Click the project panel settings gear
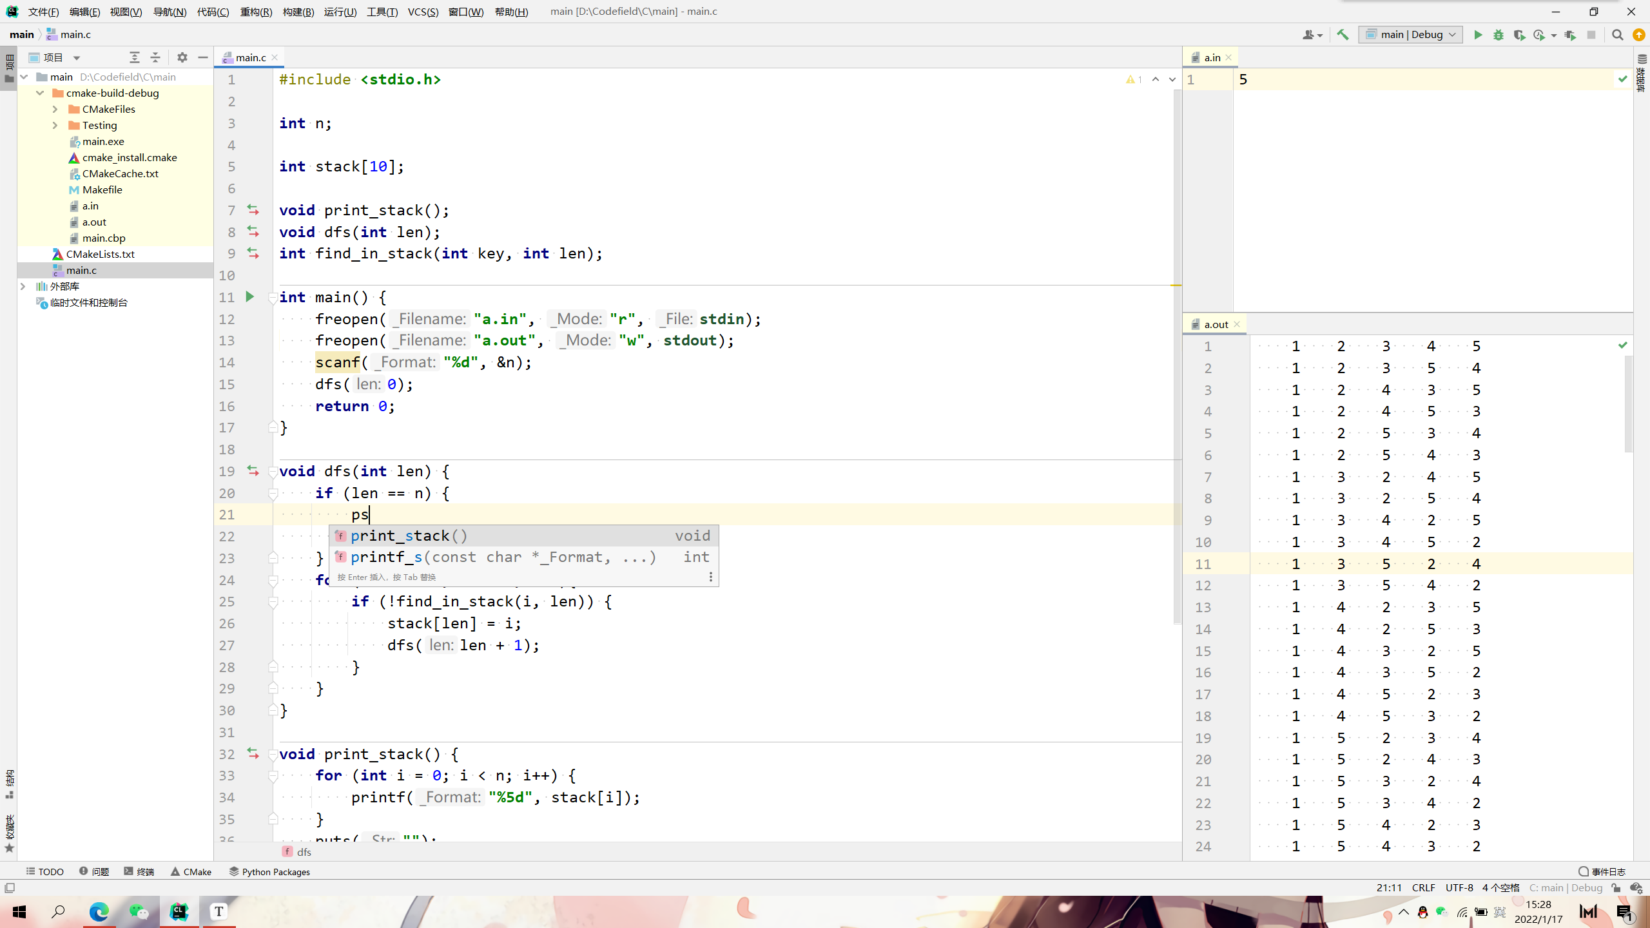This screenshot has height=928, width=1650. click(x=182, y=57)
